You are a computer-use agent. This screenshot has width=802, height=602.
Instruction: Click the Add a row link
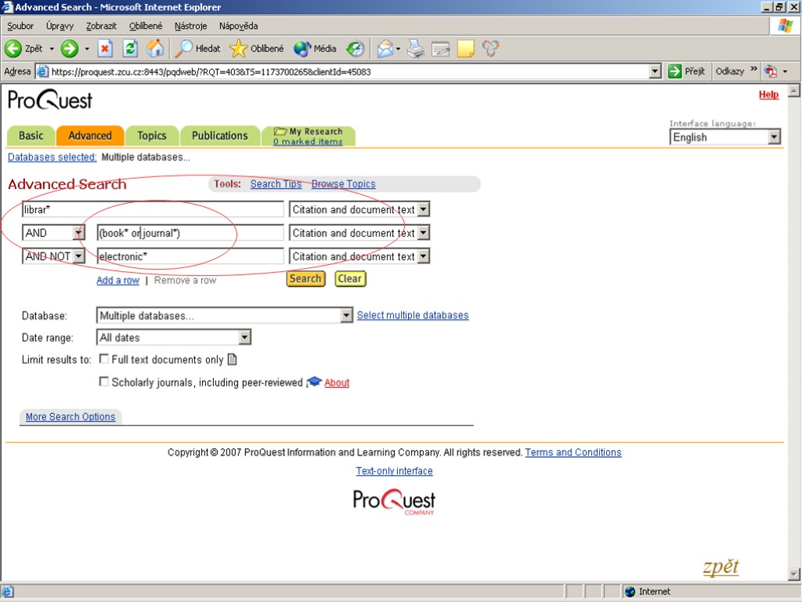tap(118, 280)
